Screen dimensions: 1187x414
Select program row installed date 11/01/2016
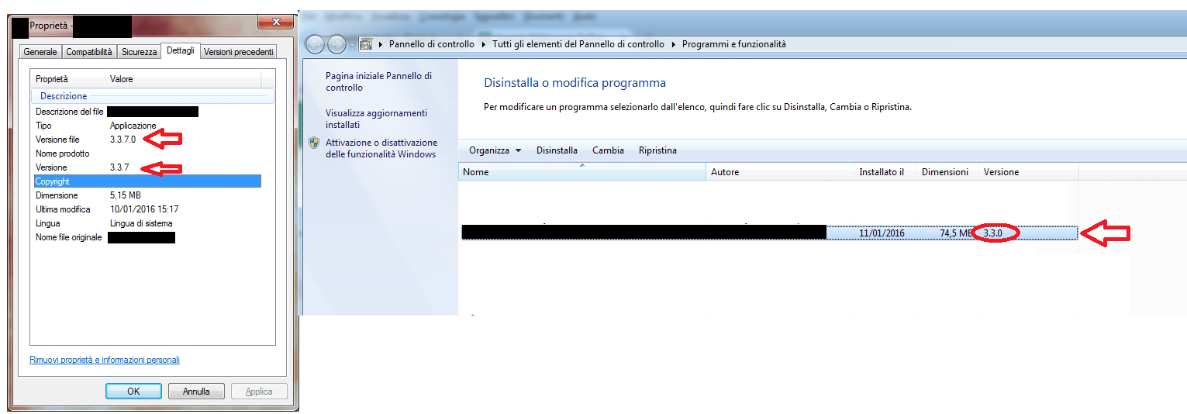click(x=882, y=233)
